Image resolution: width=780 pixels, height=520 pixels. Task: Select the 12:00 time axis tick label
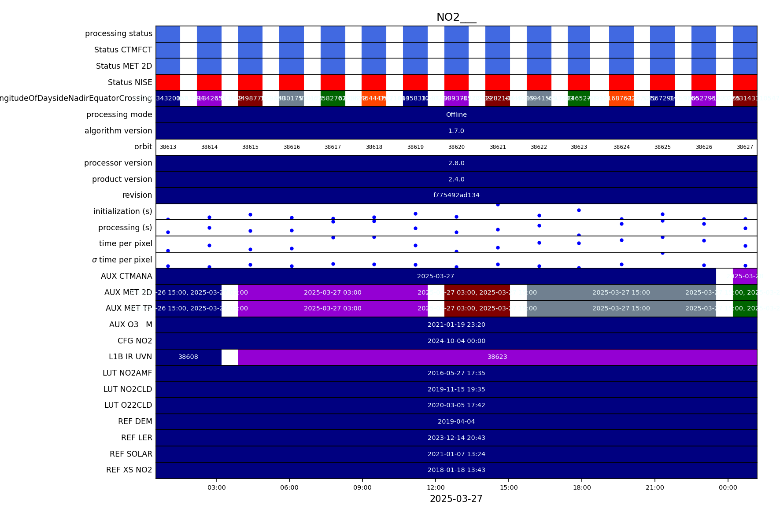point(436,487)
